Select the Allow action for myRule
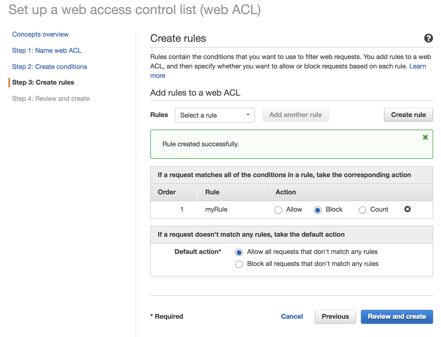441x337 pixels. point(278,210)
